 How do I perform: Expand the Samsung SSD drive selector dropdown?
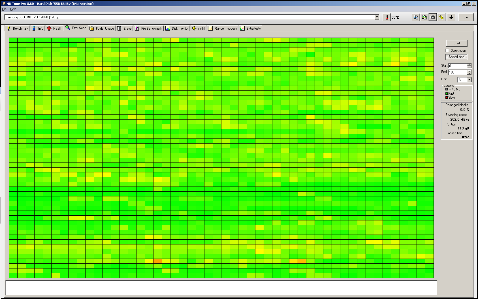[377, 17]
